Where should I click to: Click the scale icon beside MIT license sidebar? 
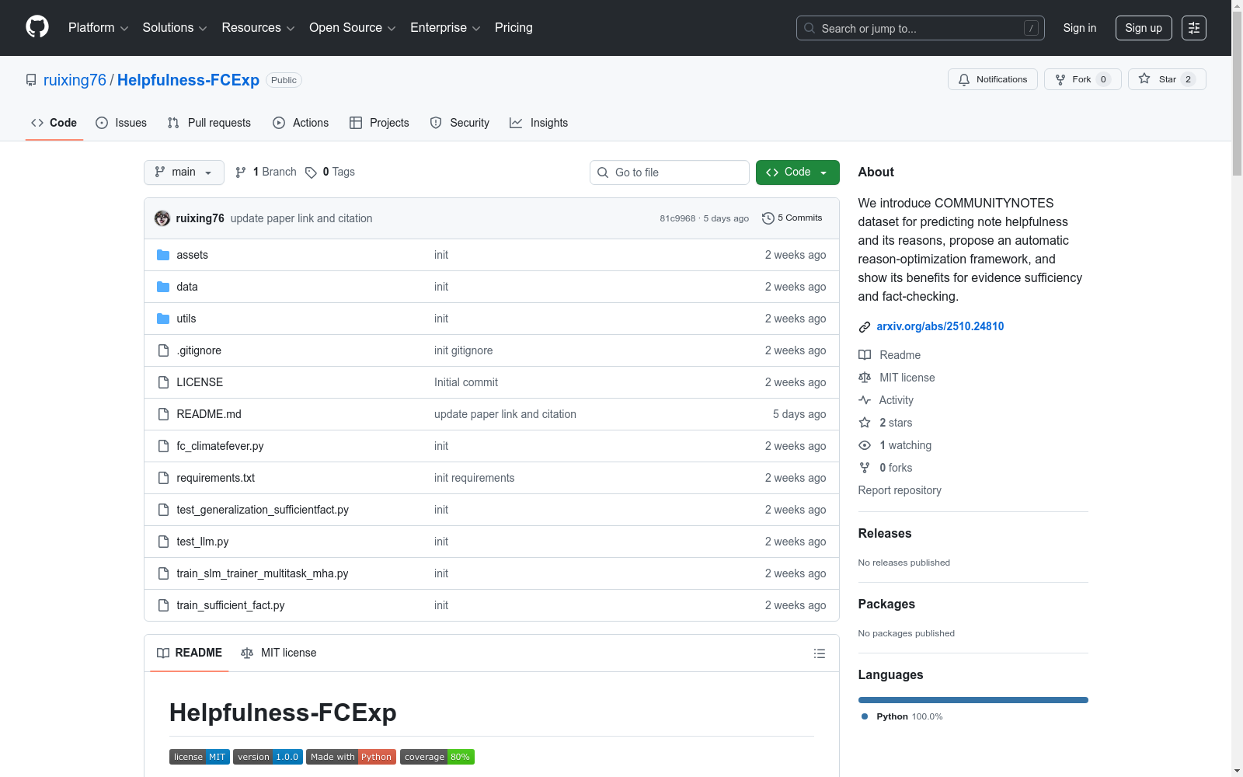click(x=865, y=378)
